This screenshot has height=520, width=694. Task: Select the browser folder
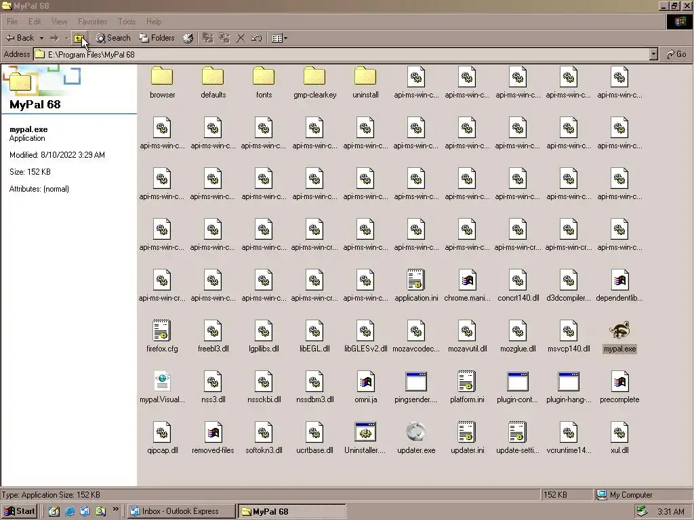pyautogui.click(x=162, y=83)
